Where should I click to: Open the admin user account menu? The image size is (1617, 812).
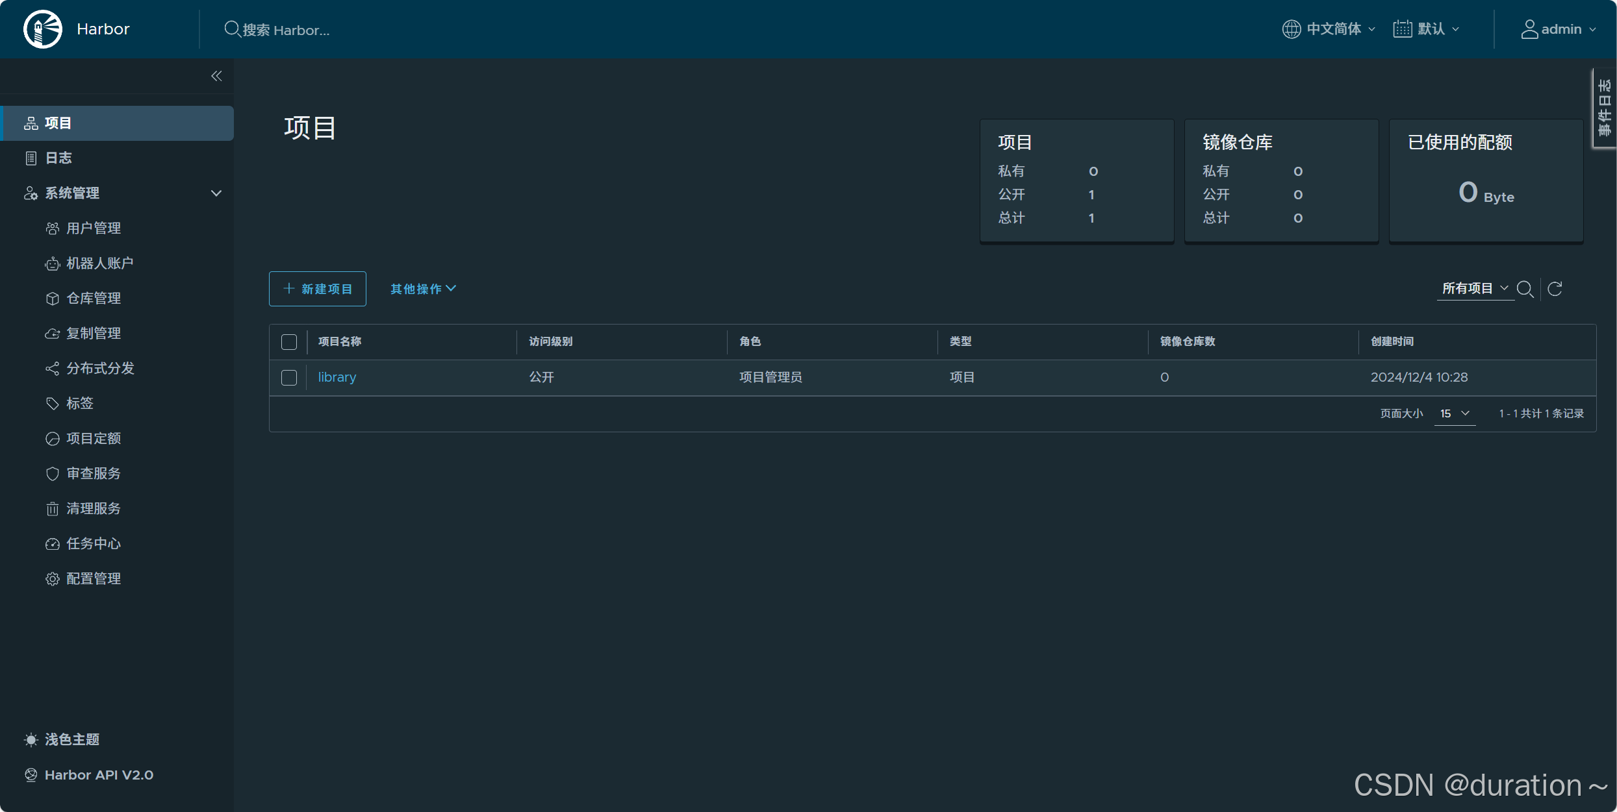1559,29
